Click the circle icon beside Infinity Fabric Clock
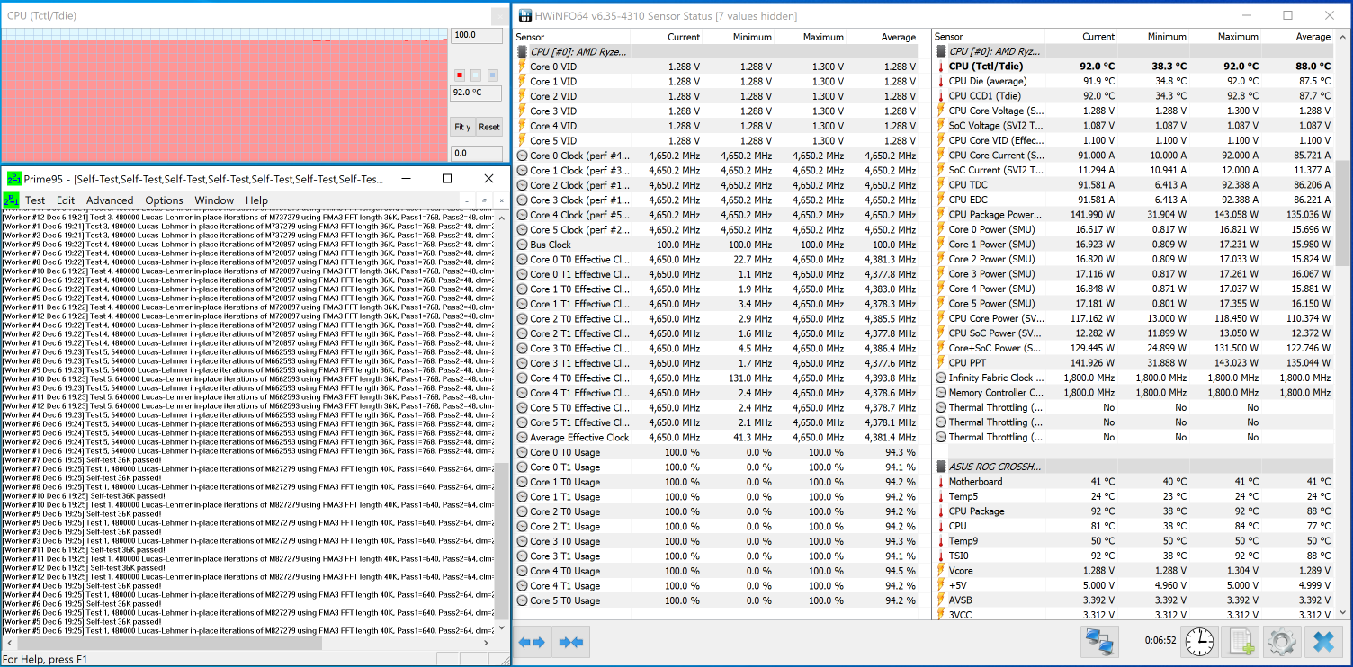The width and height of the screenshot is (1353, 667). click(x=941, y=378)
